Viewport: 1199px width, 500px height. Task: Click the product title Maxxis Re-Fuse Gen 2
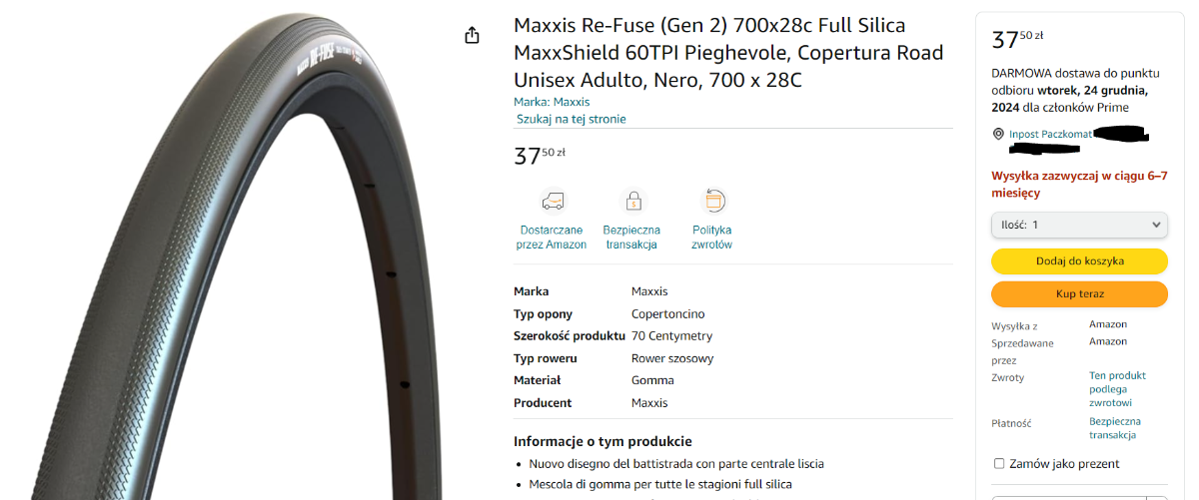tap(728, 52)
